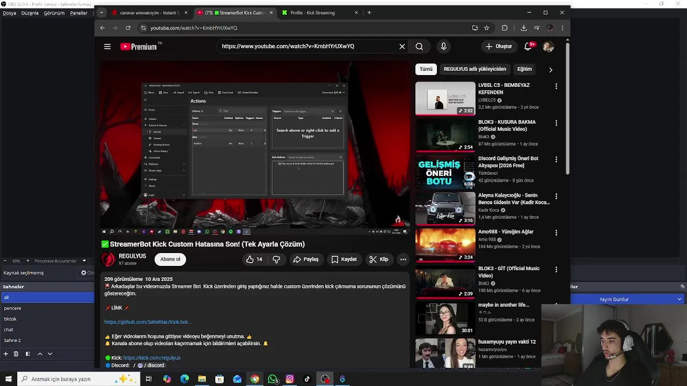The height and width of the screenshot is (386, 687).
Task: Open Chrome three-dot menu
Action: click(x=562, y=28)
